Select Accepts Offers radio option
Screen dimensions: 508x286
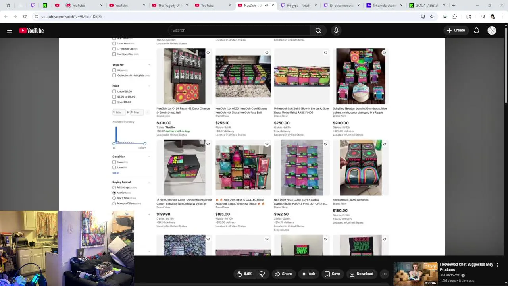(x=114, y=203)
